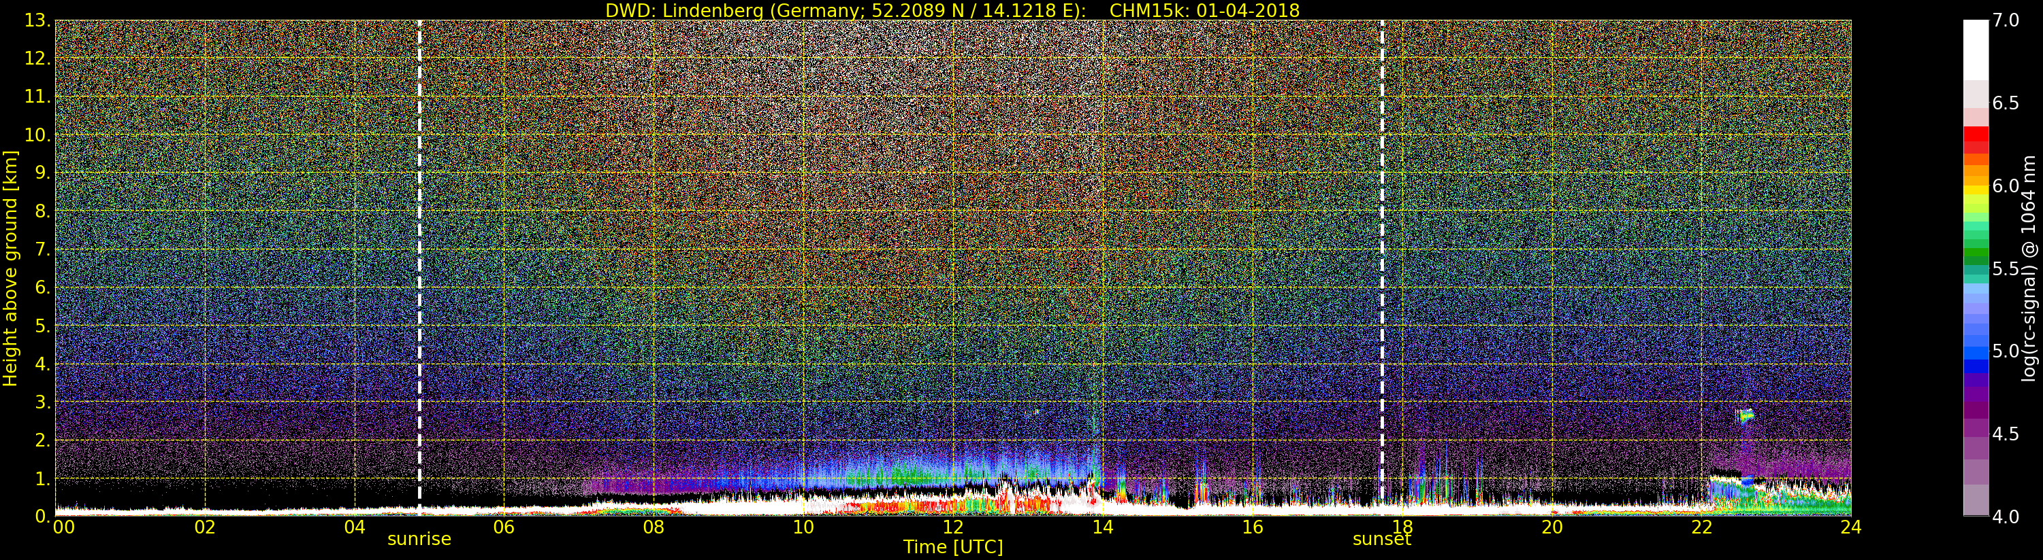Click the colorbar tick value "4.5"
Screen dimensions: 2043x560
pos(2006,435)
